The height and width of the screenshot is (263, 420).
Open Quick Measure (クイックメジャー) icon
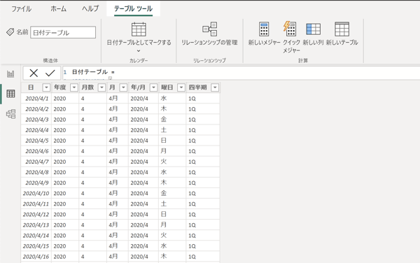click(290, 29)
